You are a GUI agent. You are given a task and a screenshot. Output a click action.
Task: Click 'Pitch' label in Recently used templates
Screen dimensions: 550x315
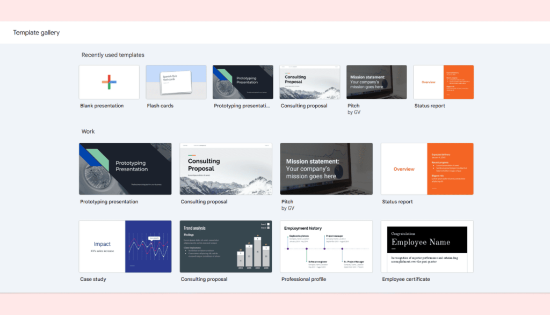click(x=353, y=106)
